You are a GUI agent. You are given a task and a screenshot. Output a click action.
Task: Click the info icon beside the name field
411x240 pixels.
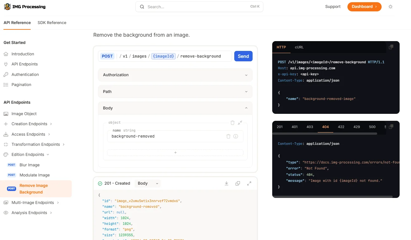click(236, 136)
